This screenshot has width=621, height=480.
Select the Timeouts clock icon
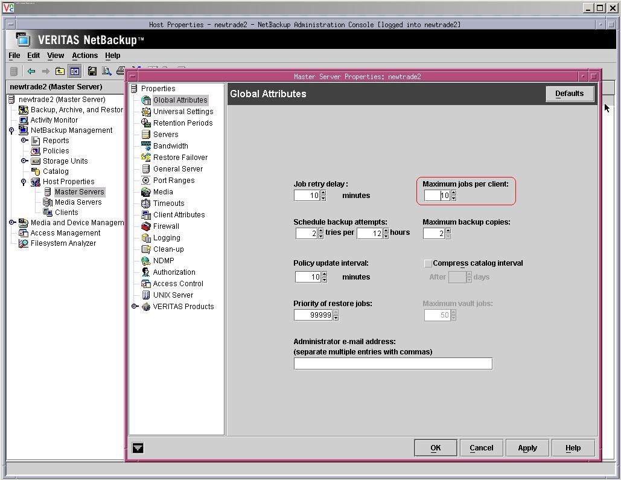(145, 203)
